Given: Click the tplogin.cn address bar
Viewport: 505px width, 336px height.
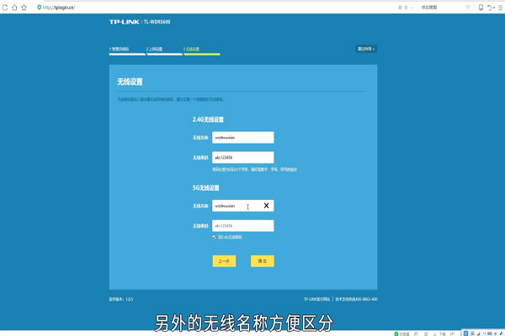Looking at the screenshot, I should click(59, 8).
